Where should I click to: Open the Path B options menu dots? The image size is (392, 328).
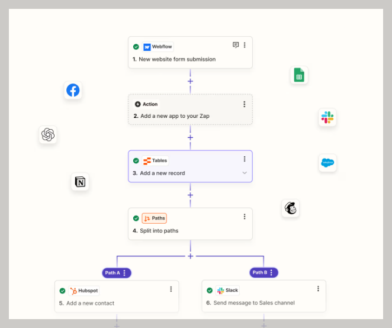271,272
